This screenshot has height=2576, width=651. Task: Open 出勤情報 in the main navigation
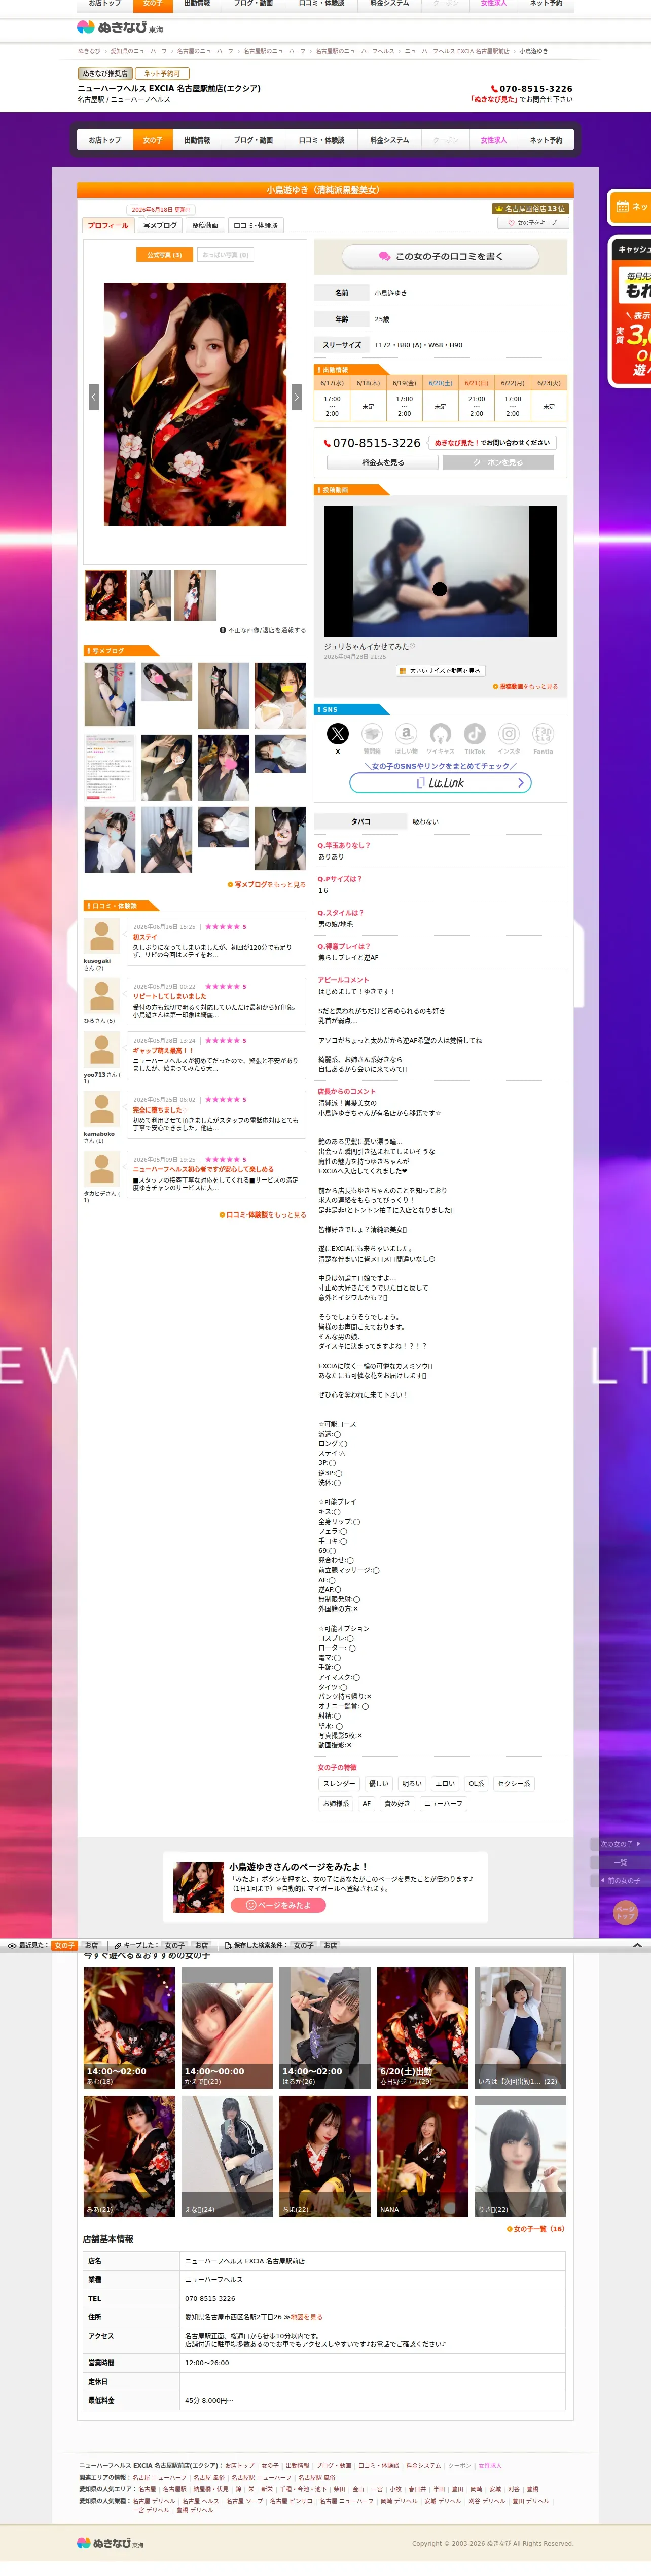pyautogui.click(x=197, y=140)
